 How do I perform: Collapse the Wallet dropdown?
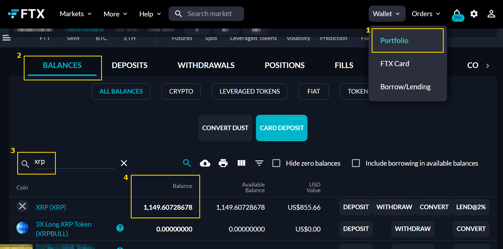pos(387,14)
